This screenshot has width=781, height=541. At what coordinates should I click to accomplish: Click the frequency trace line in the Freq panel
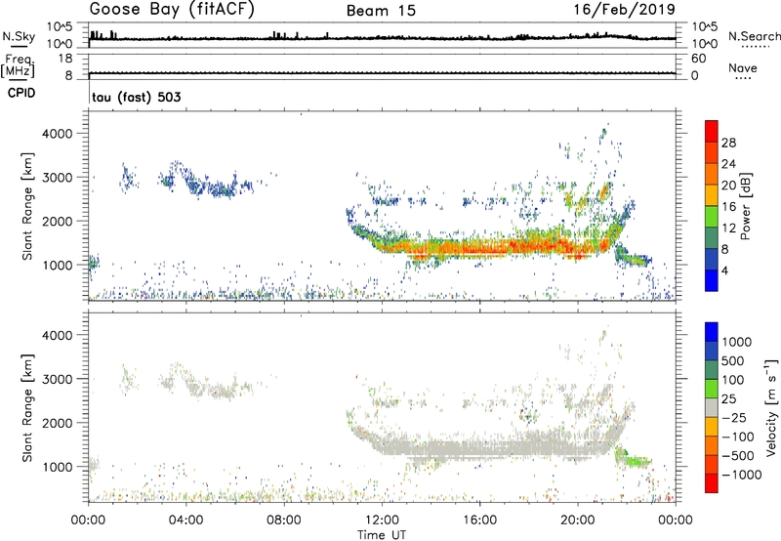(382, 73)
